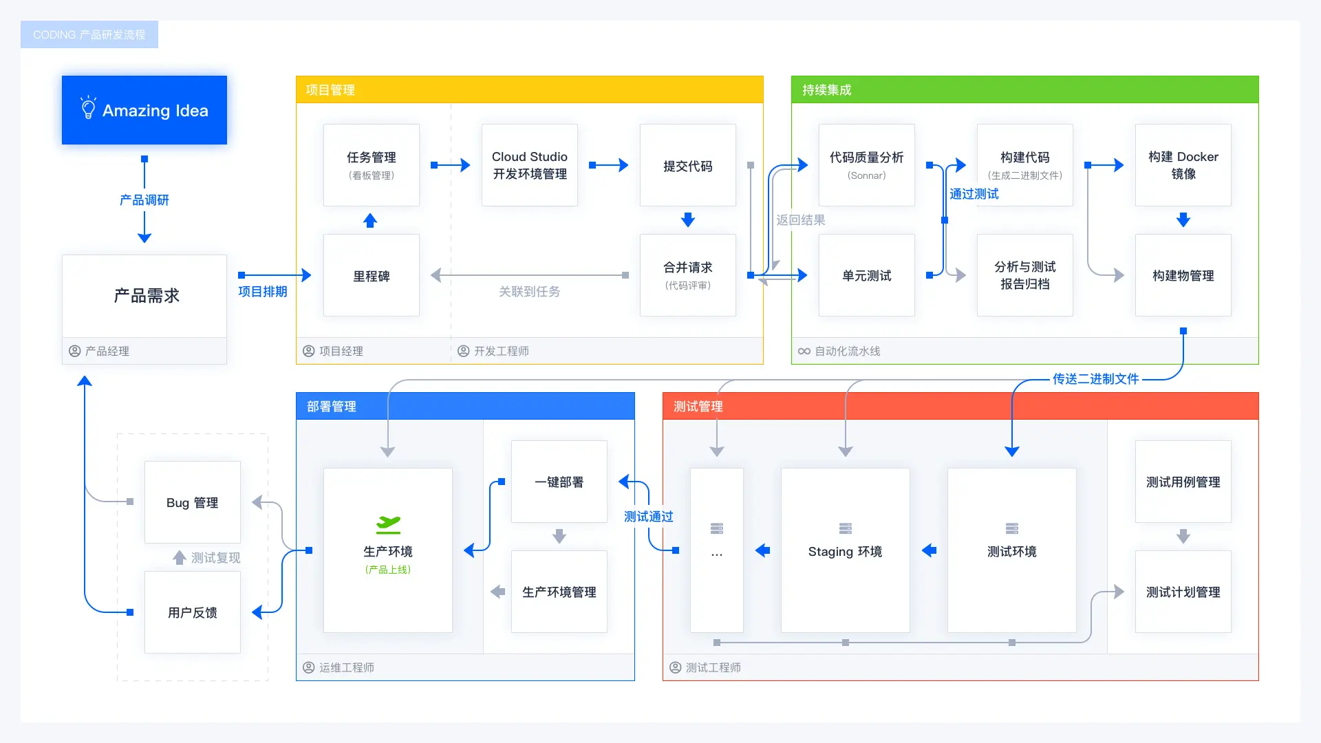This screenshot has width=1321, height=743.
Task: Click the person icon next to 产品经理
Action: (x=75, y=351)
